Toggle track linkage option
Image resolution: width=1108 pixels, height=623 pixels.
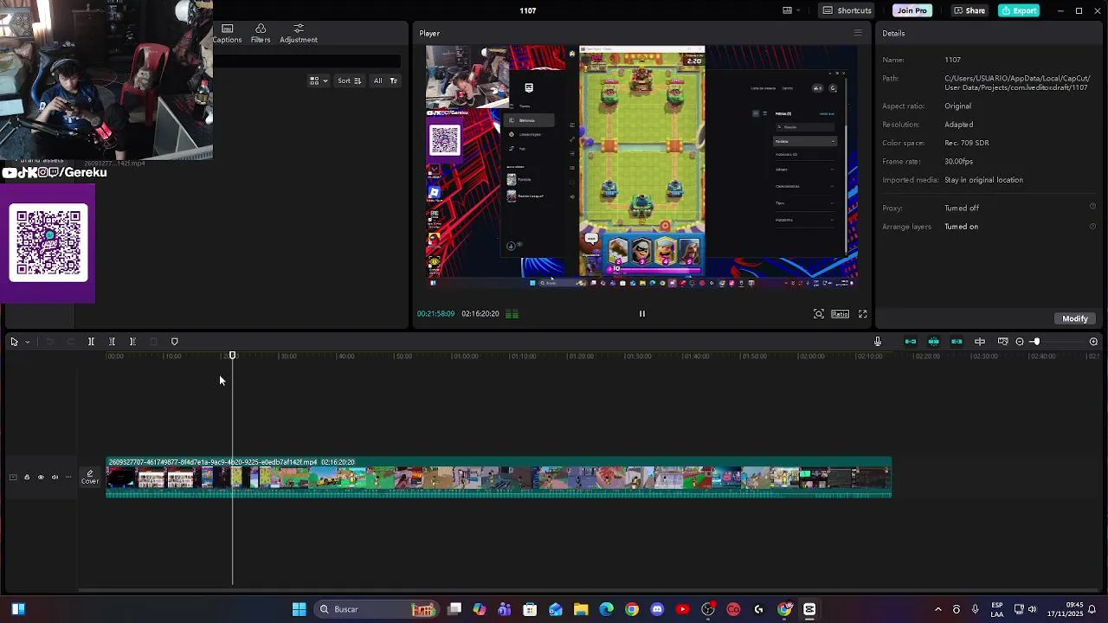957,342
